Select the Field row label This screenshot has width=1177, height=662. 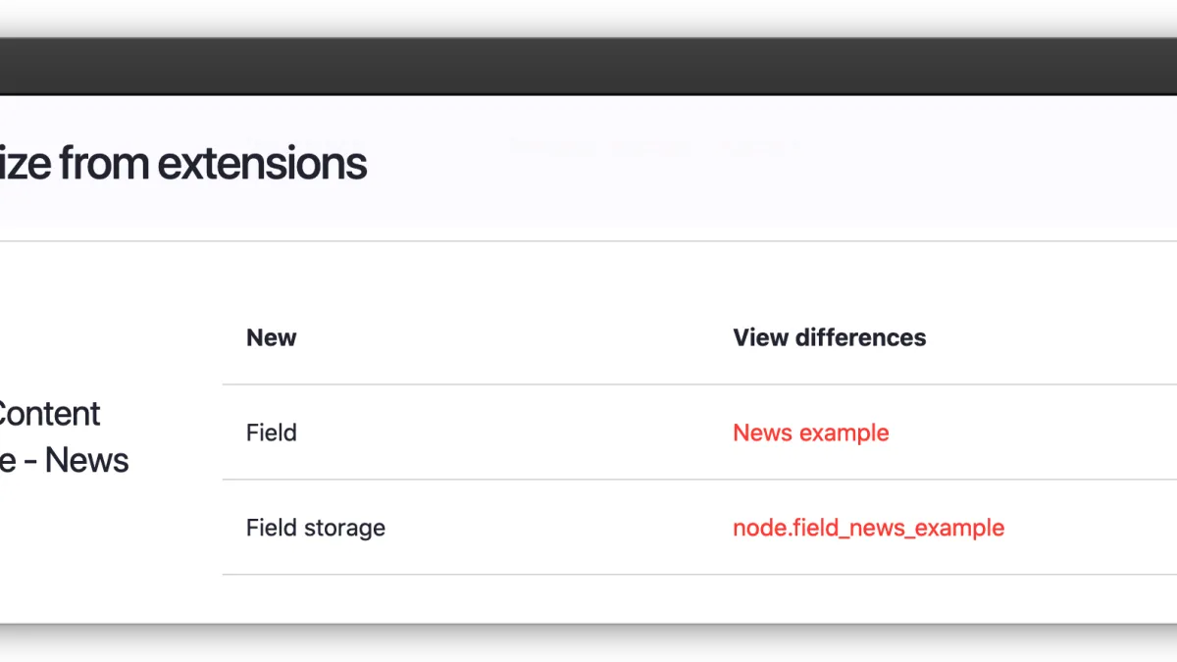click(x=272, y=433)
